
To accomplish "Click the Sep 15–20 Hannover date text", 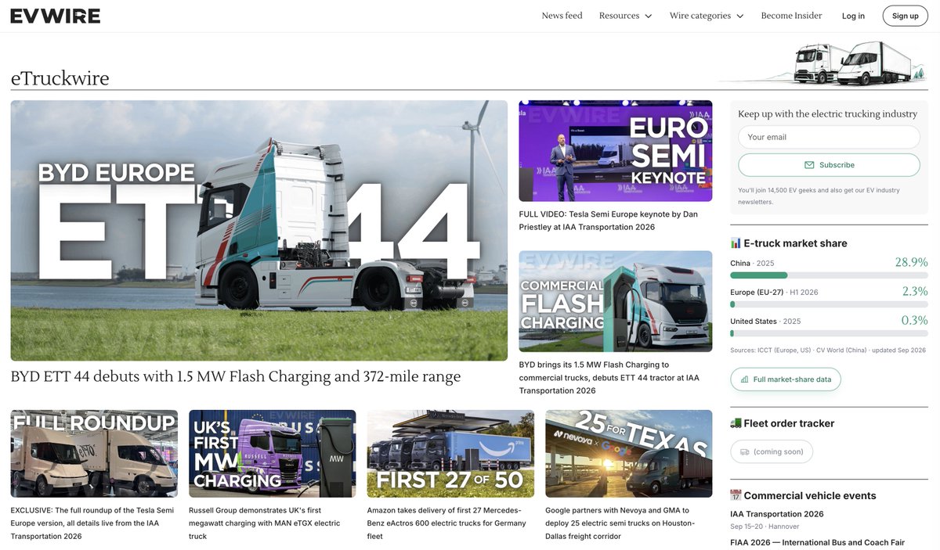I will [765, 527].
